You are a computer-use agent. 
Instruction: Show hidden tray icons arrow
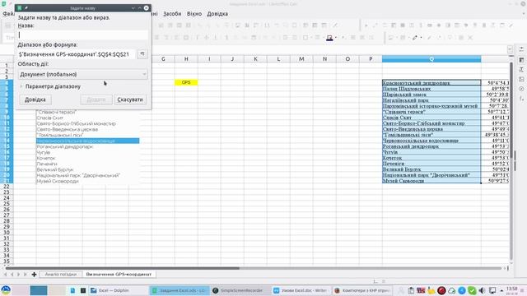coord(501,290)
